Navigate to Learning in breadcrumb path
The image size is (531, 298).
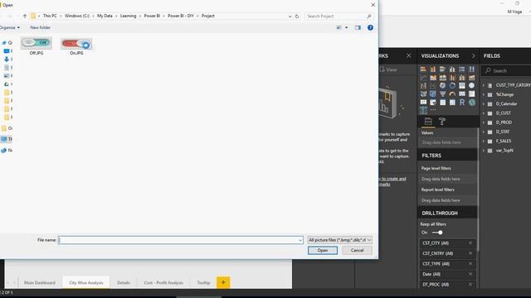[128, 16]
